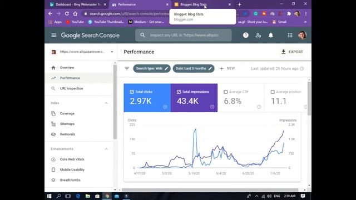356x200 pixels.
Task: Enable the Average position checkbox
Action: (x=273, y=92)
